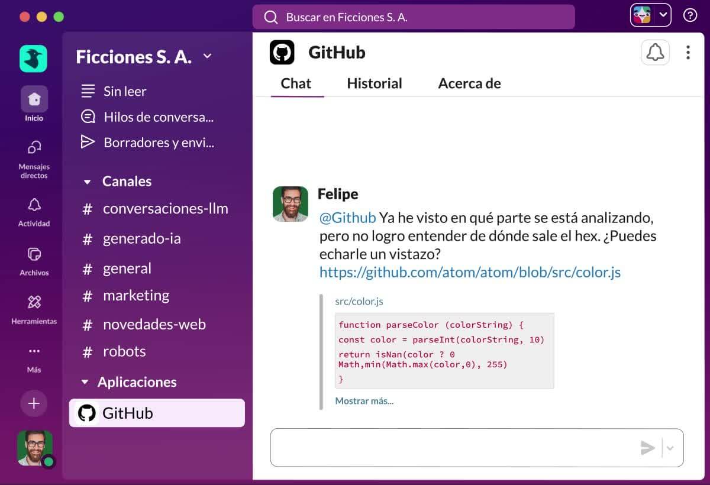710x485 pixels.
Task: Collapse the Aplicaciones section triangle
Action: point(85,382)
